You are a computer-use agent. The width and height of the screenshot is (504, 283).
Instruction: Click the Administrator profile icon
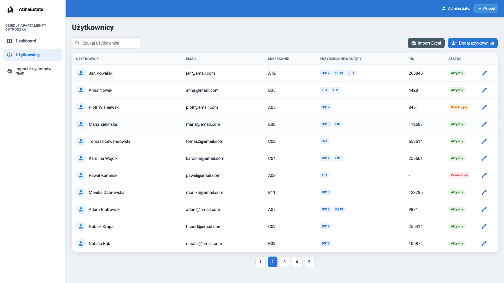point(444,8)
